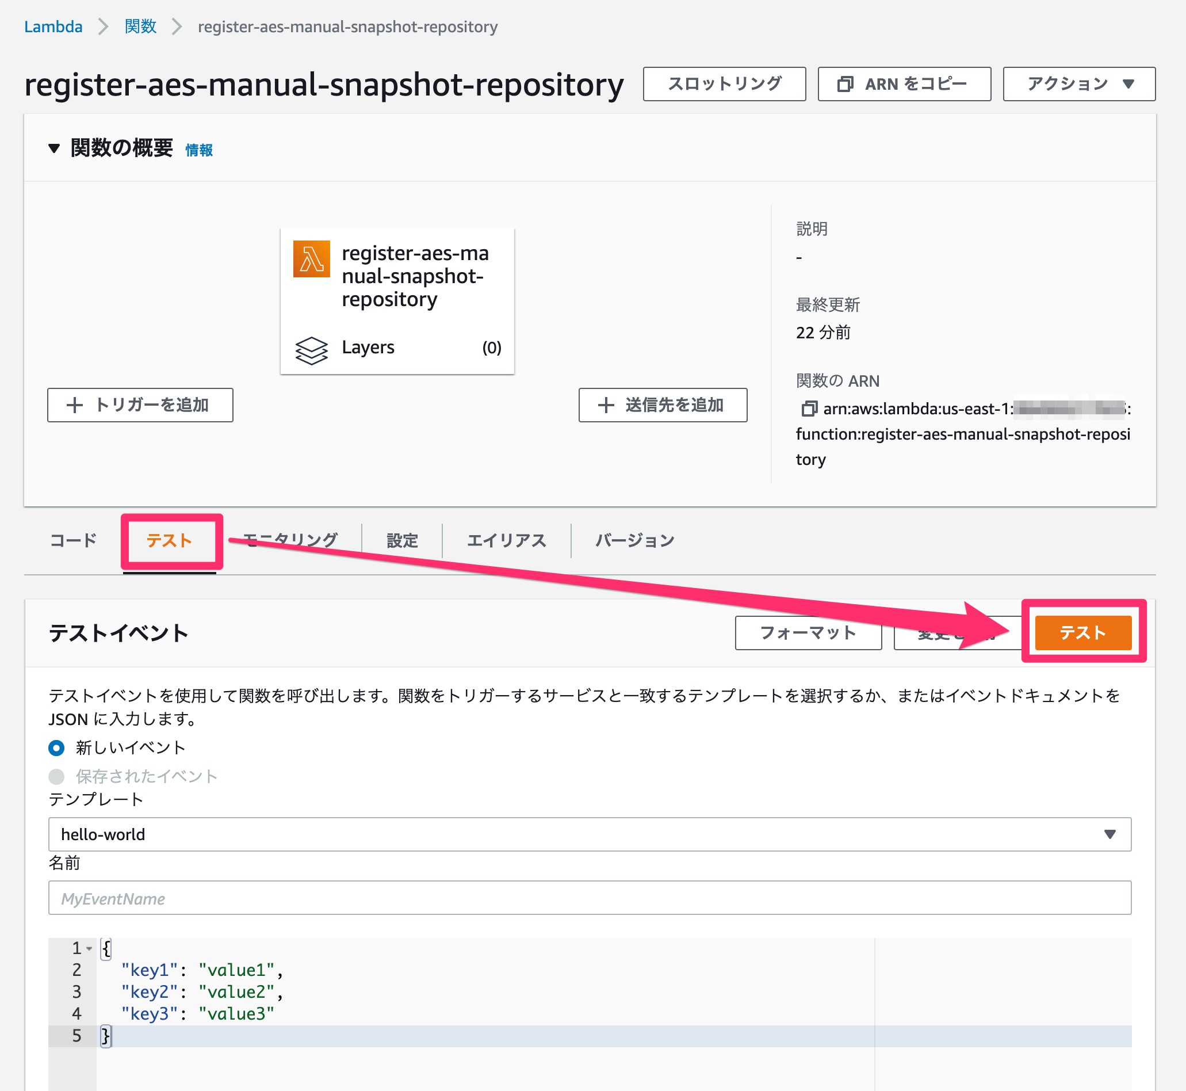Click the スロットリング button
The height and width of the screenshot is (1091, 1186).
pyautogui.click(x=724, y=84)
